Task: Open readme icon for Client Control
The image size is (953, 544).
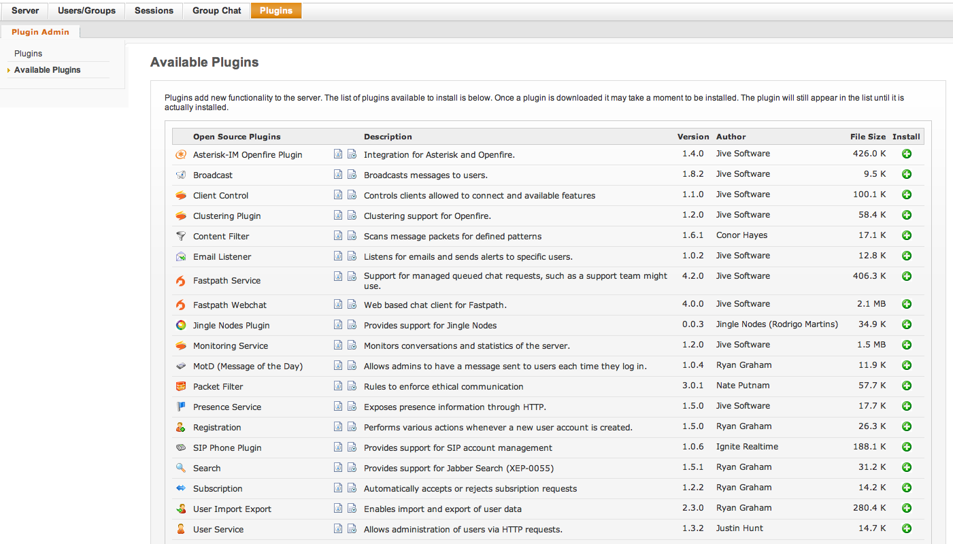Action: (x=338, y=195)
